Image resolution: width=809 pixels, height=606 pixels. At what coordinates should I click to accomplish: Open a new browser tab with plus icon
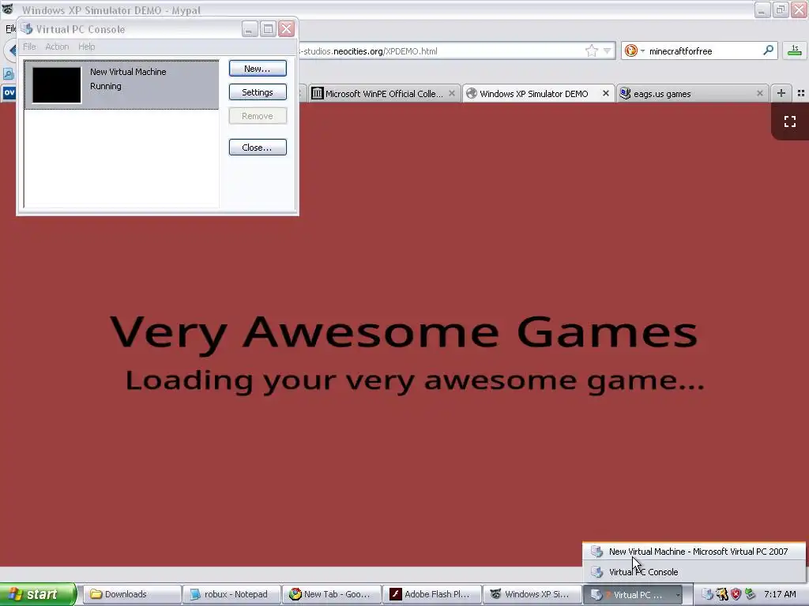pos(781,93)
